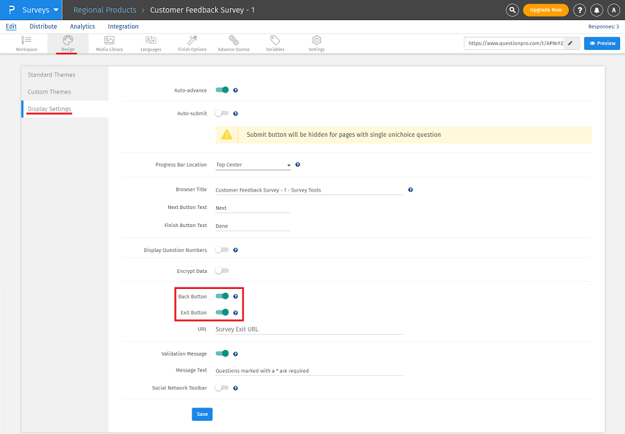
Task: Click the Survey Exit URL field
Action: coord(309,329)
